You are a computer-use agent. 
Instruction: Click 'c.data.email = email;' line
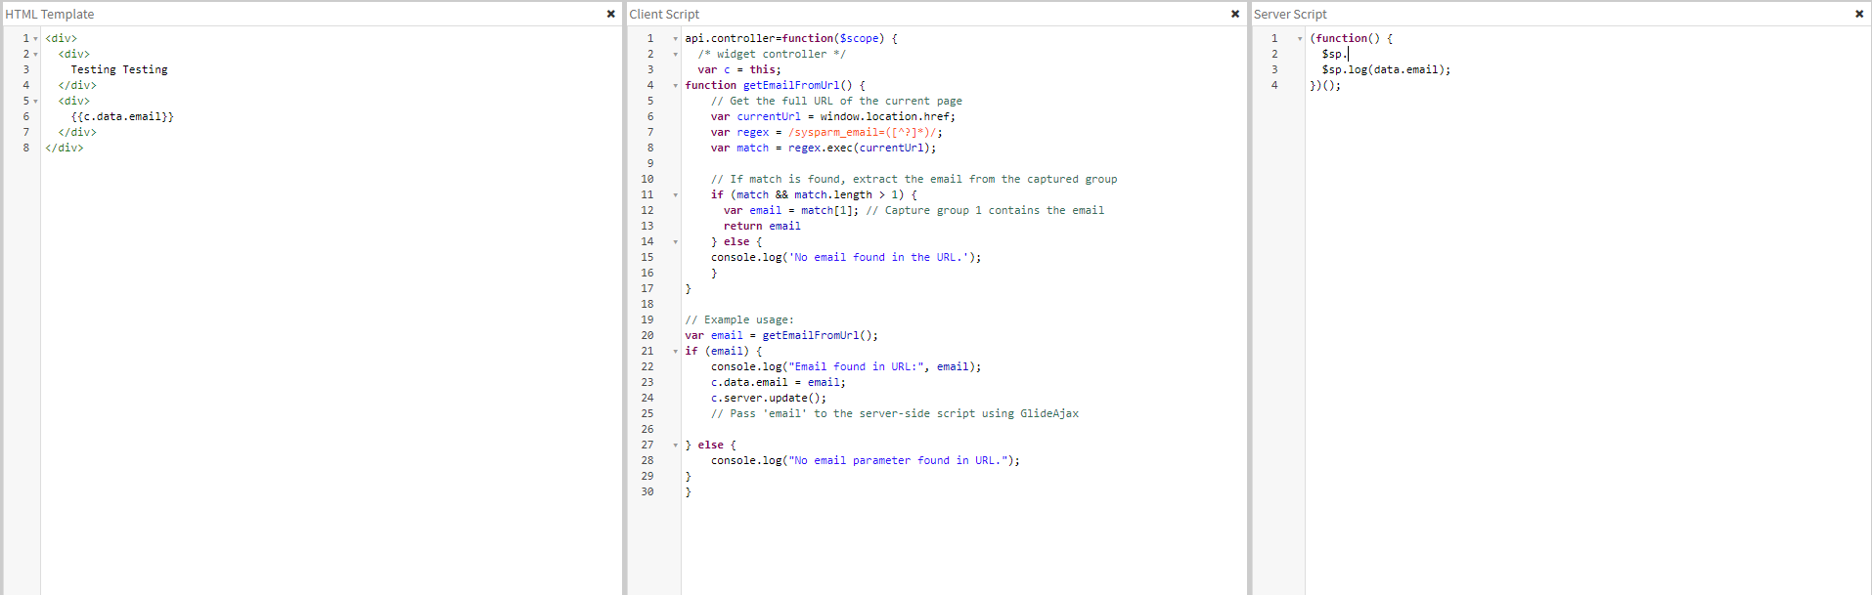(778, 382)
